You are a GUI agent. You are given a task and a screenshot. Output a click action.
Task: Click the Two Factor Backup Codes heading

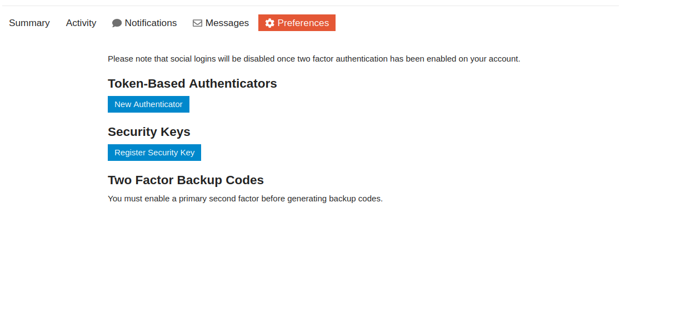[x=186, y=180]
